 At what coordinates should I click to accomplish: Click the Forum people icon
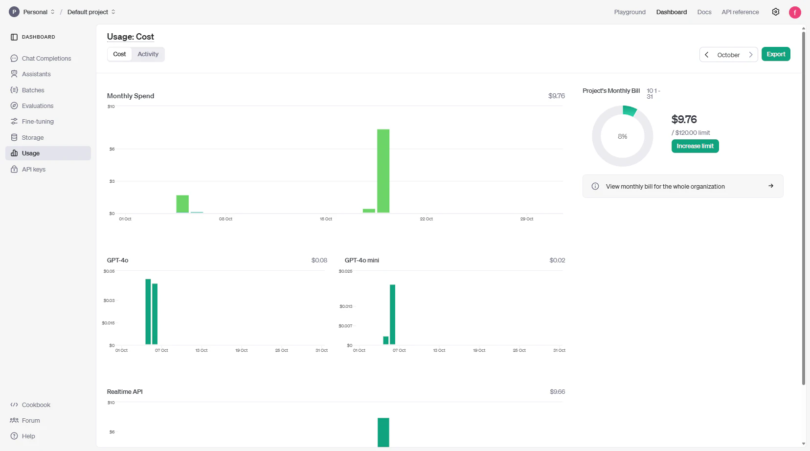pos(14,421)
